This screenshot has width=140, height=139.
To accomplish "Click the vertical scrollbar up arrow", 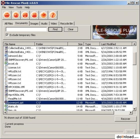I will 134,44.
